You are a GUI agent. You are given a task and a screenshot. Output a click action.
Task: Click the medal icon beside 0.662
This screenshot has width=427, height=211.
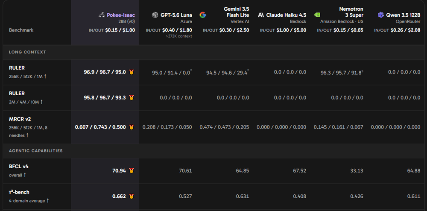[132, 196]
